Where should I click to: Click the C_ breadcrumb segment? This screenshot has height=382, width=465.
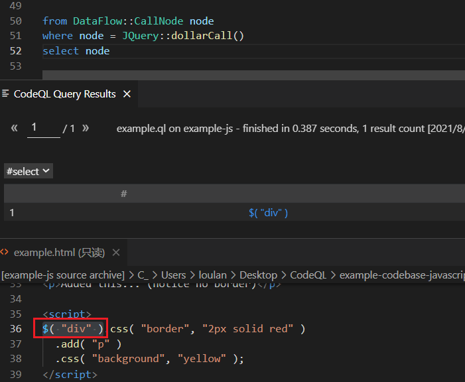[143, 275]
